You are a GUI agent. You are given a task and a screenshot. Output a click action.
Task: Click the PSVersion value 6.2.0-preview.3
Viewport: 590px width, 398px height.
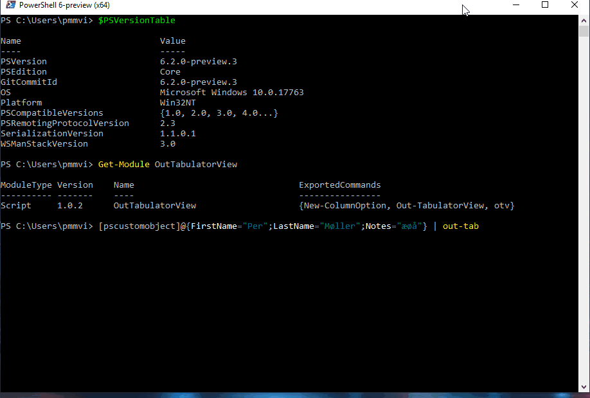coord(199,61)
